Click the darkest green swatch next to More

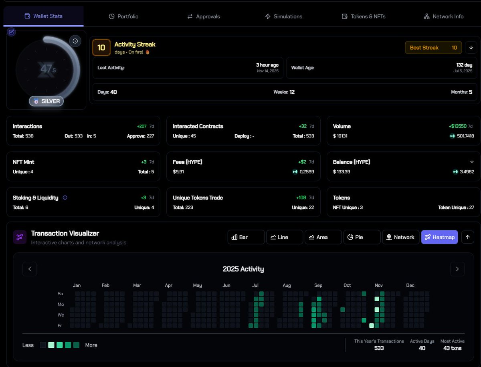[76, 345]
